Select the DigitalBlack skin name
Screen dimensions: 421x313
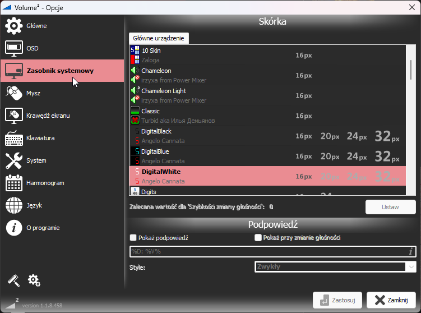click(x=156, y=131)
